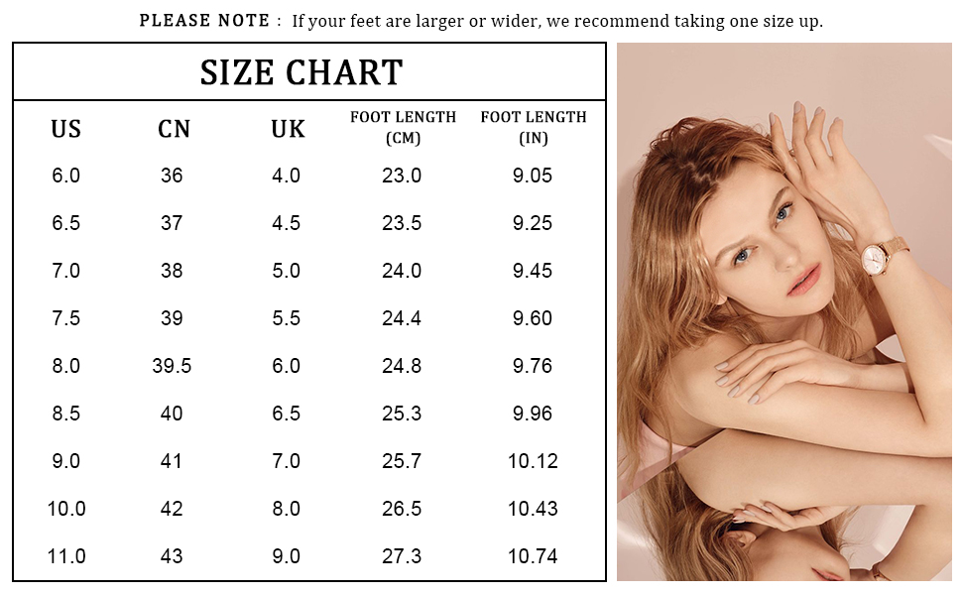
Task: Click the 9.05 inch value
Action: point(533,176)
